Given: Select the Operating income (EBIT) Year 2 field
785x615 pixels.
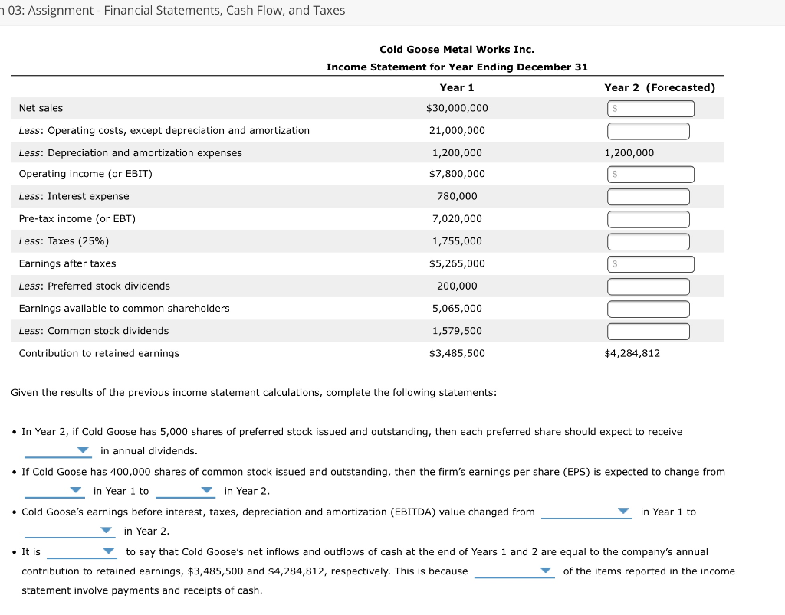Looking at the screenshot, I should (x=650, y=174).
